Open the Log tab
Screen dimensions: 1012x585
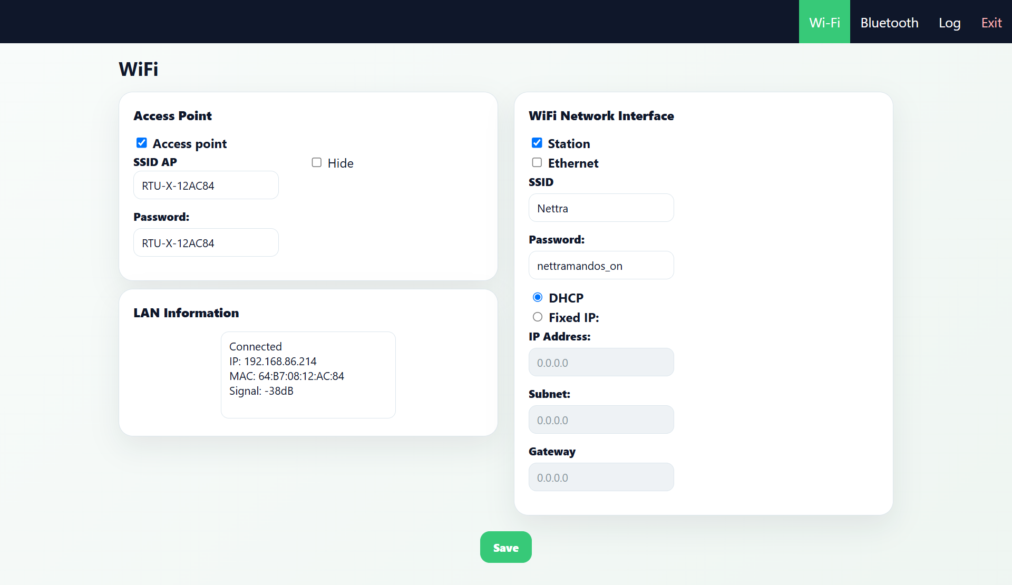click(x=949, y=22)
